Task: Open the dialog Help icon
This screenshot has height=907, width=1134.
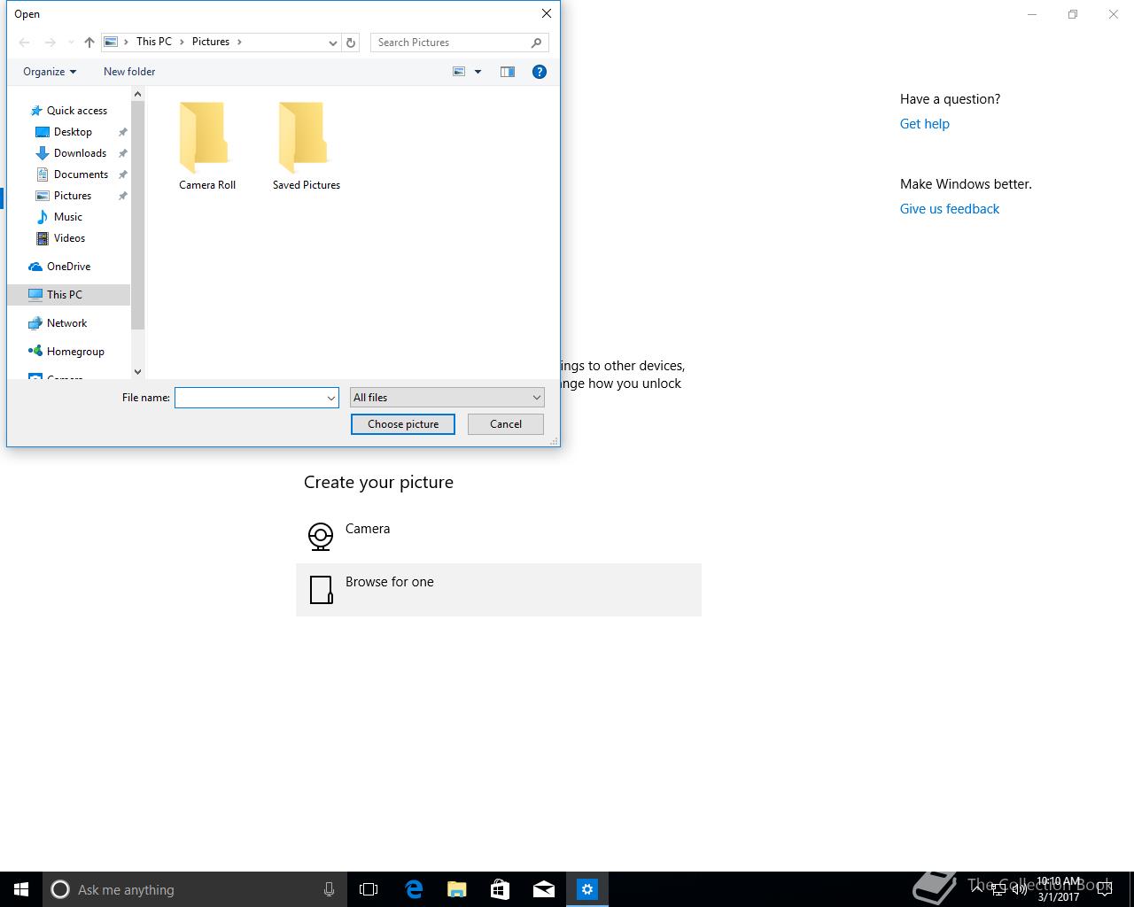Action: point(539,72)
